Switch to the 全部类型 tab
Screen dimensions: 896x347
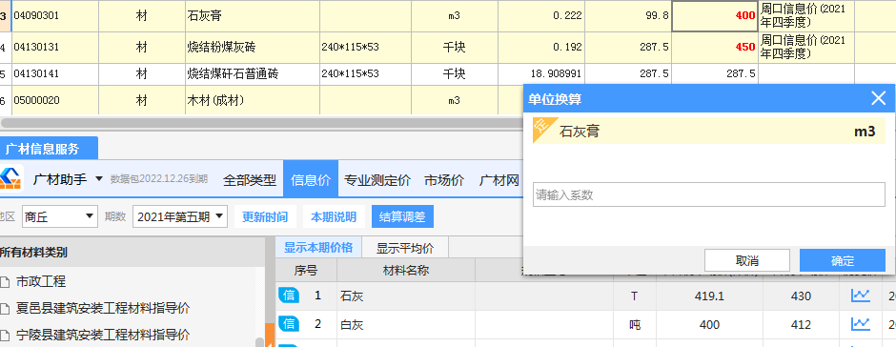(250, 180)
